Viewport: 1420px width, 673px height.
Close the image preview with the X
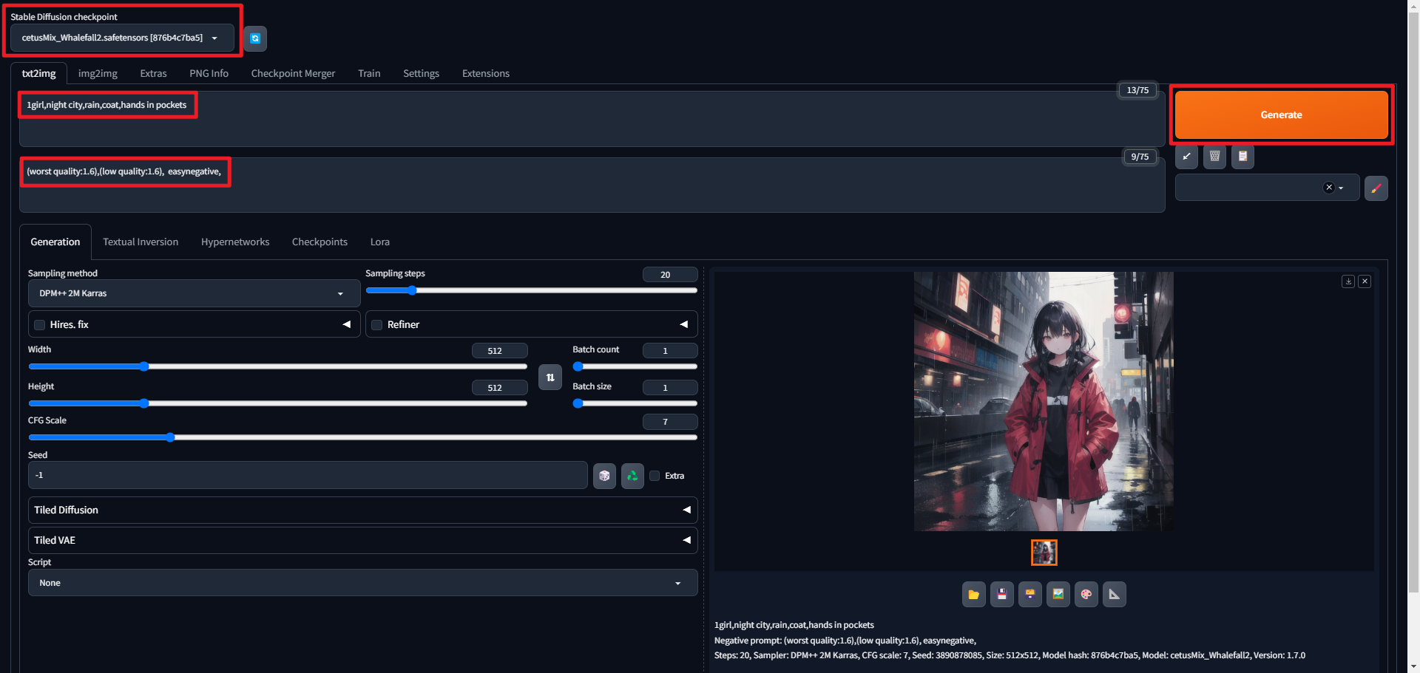[1365, 281]
